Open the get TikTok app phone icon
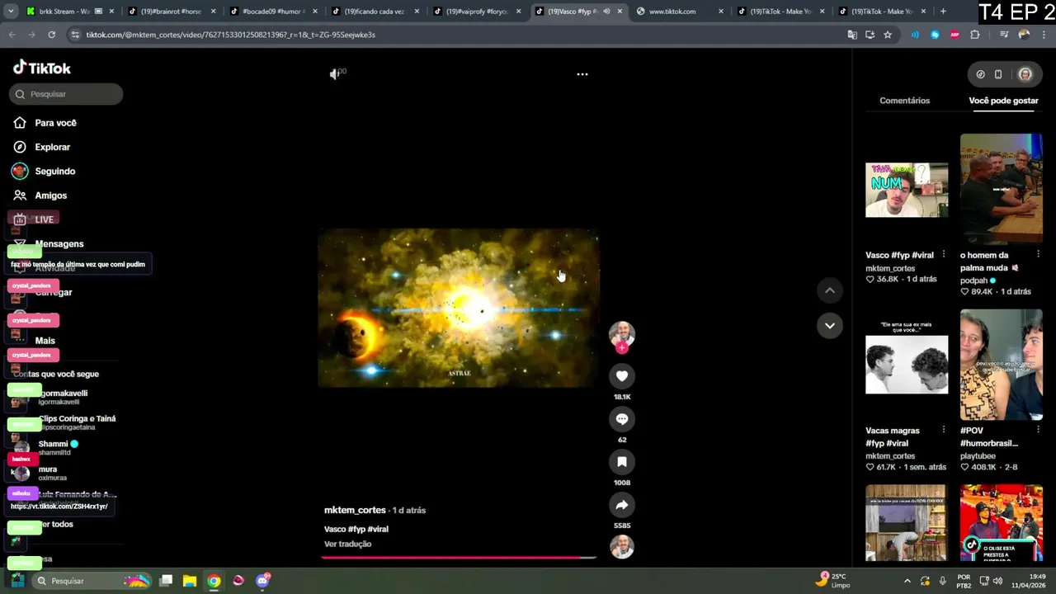This screenshot has width=1056, height=594. coord(998,74)
